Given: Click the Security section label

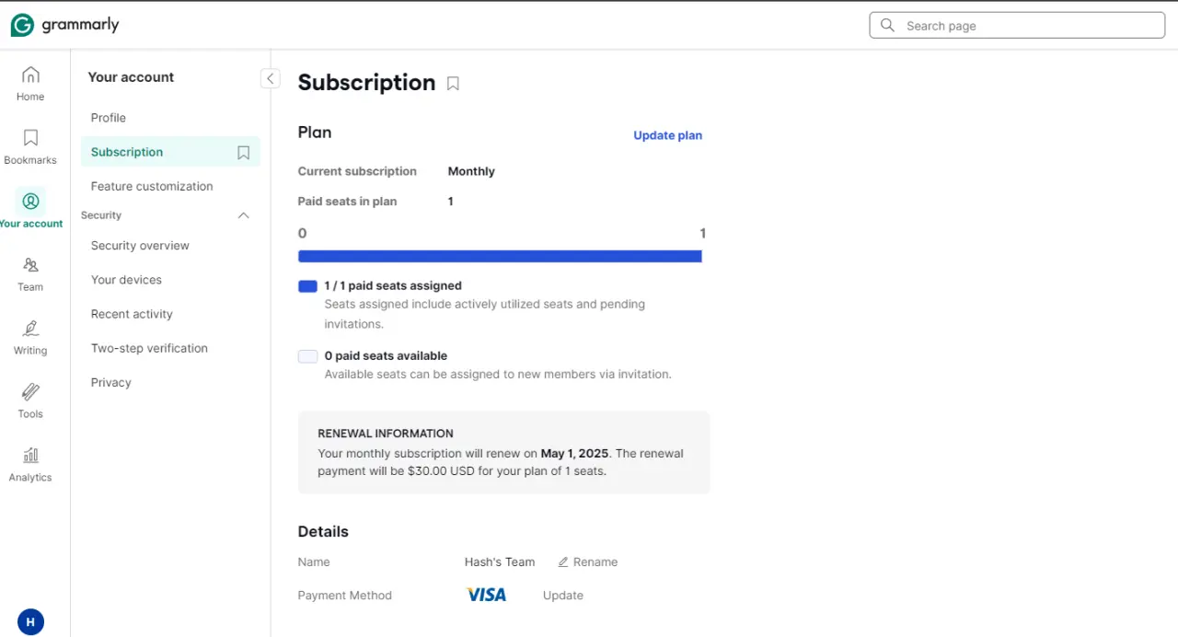Looking at the screenshot, I should 101,215.
